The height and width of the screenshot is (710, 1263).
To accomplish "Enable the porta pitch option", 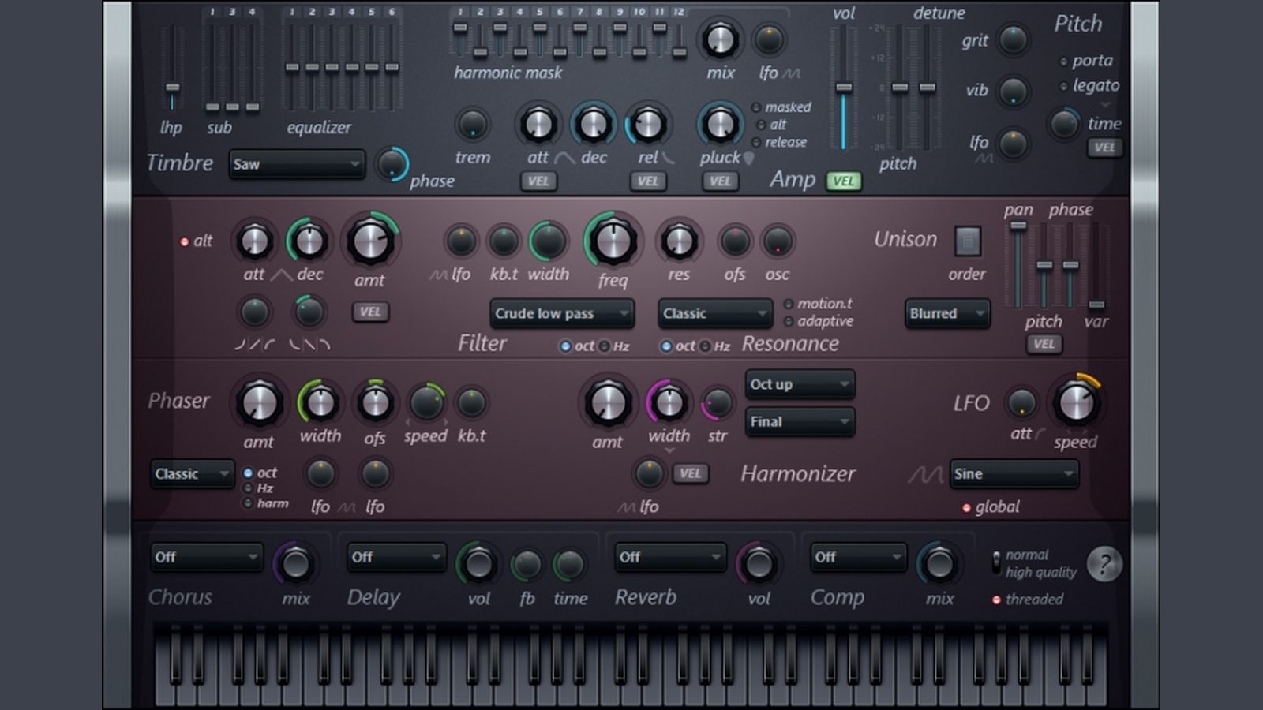I will pyautogui.click(x=1063, y=62).
